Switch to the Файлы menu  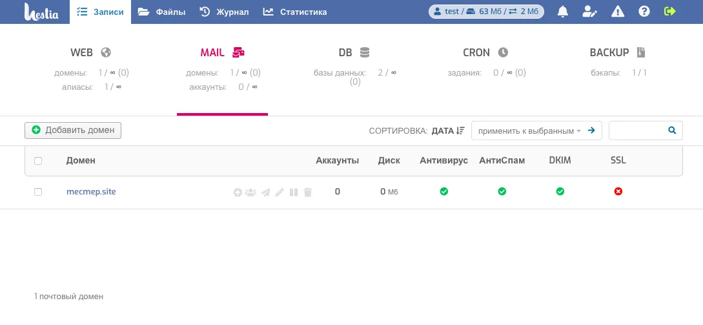coord(162,12)
